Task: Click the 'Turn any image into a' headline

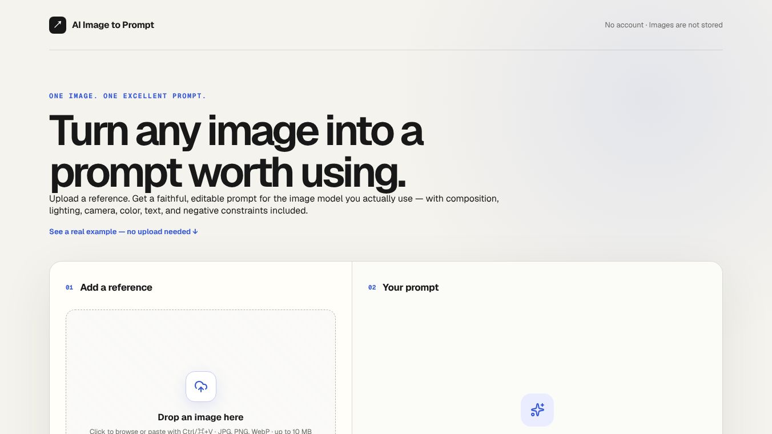Action: [x=236, y=131]
